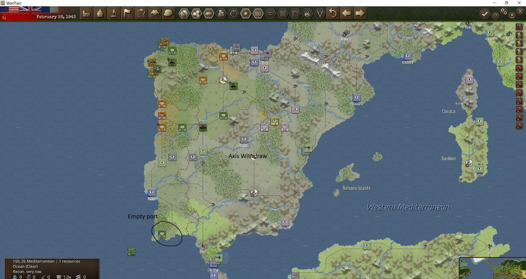
Task: Open help with the question mark button
Action: [495, 16]
